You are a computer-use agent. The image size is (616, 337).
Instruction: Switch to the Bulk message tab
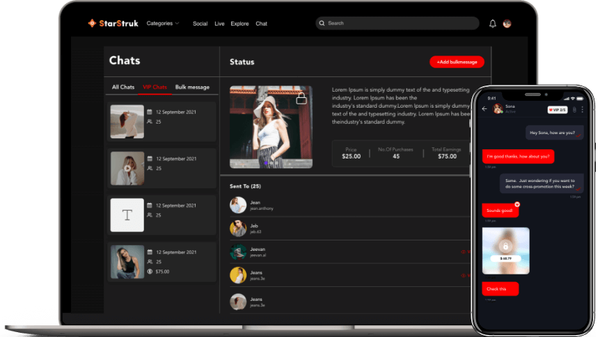[192, 87]
